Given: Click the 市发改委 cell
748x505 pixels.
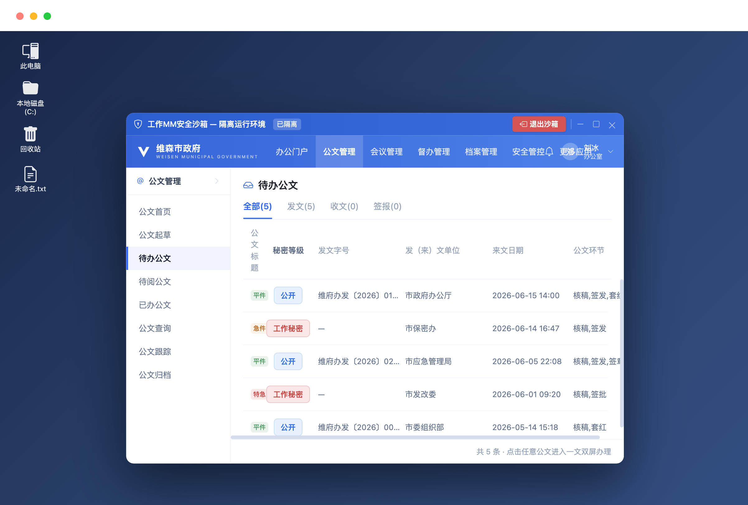Looking at the screenshot, I should point(420,394).
